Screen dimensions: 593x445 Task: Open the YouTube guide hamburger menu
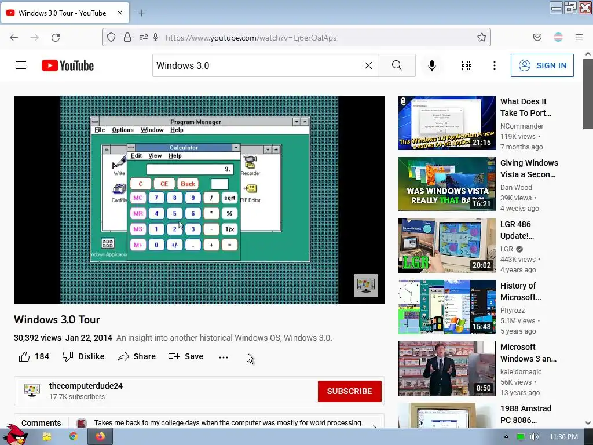(21, 65)
